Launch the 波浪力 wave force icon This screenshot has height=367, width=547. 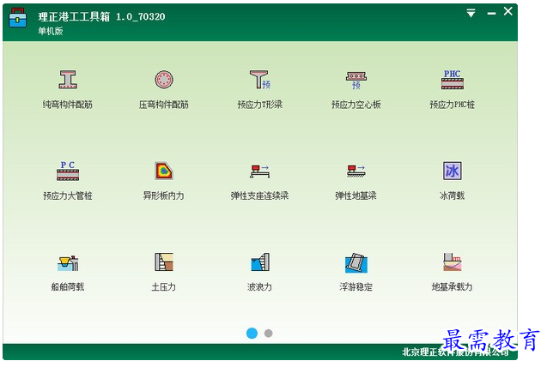[x=260, y=262]
